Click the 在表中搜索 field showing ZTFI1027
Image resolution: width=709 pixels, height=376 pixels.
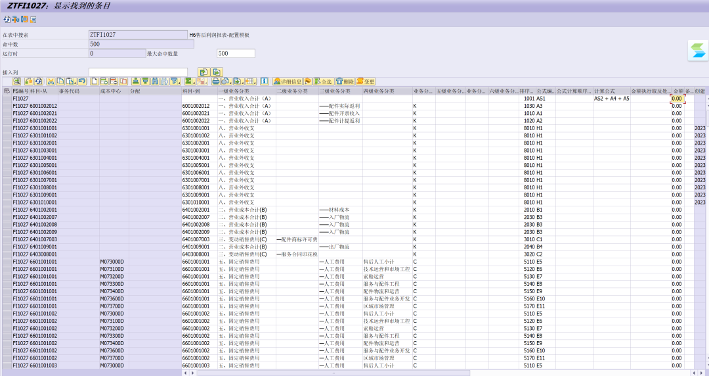(138, 34)
